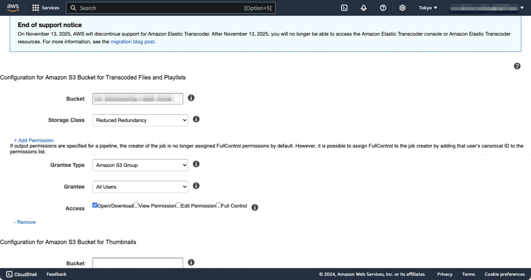Open the account name dropdown menu
The image size is (531, 280).
487,8
